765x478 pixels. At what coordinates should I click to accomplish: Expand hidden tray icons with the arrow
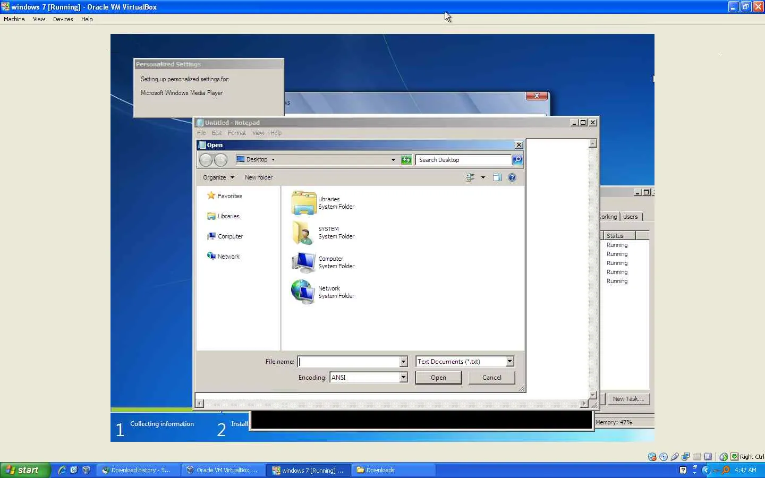coord(705,470)
